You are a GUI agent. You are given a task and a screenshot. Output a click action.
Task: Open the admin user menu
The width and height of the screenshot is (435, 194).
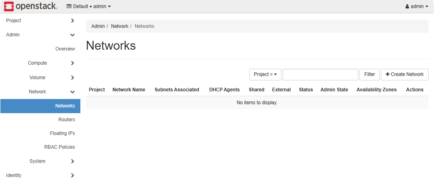point(416,6)
